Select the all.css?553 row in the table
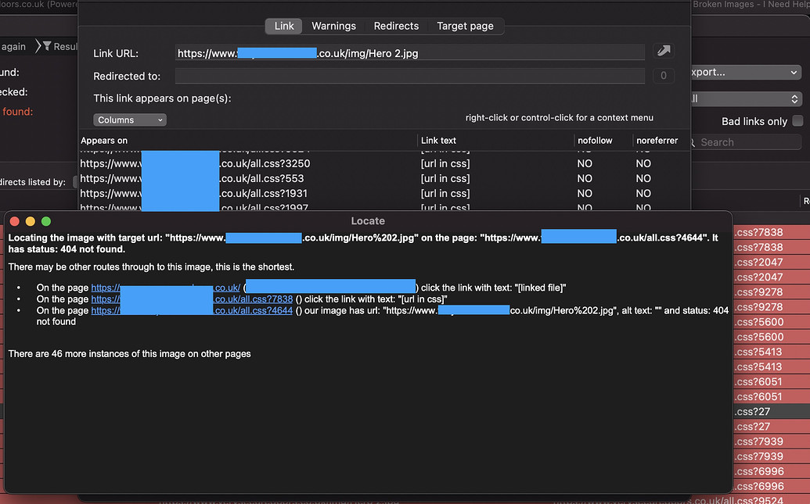The width and height of the screenshot is (810, 504). [x=235, y=178]
